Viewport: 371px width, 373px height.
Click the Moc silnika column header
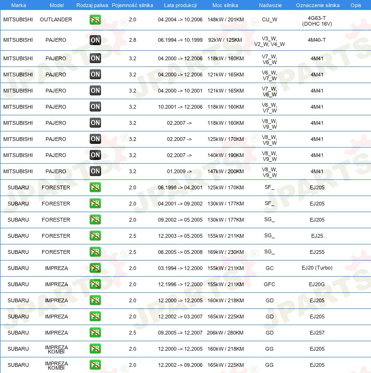pyautogui.click(x=225, y=5)
